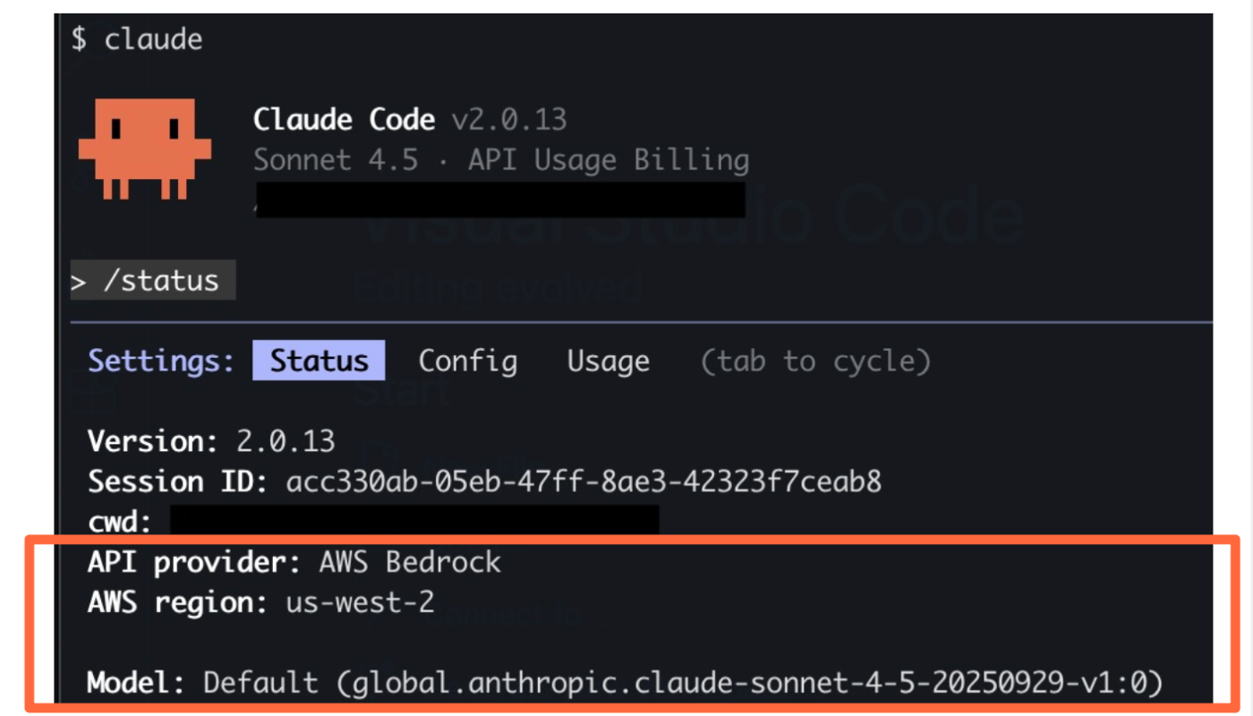Click the "Sonnet 4.5" model name
The height and width of the screenshot is (716, 1253).
(336, 160)
